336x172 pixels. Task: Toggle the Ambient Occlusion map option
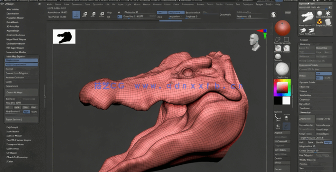click(x=22, y=77)
